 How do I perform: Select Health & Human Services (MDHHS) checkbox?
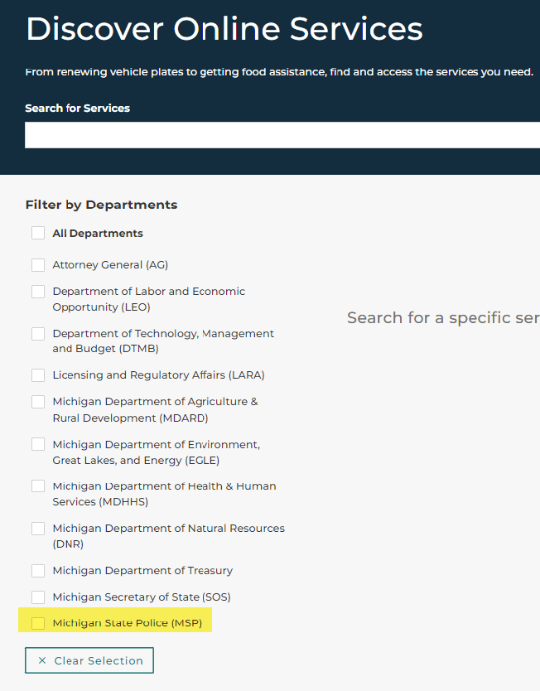tap(38, 486)
